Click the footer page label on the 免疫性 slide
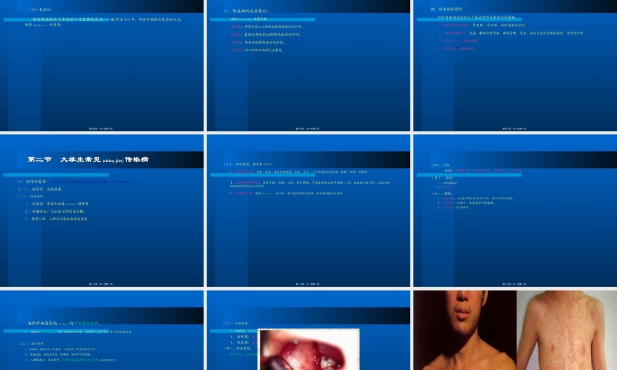 pyautogui.click(x=102, y=128)
